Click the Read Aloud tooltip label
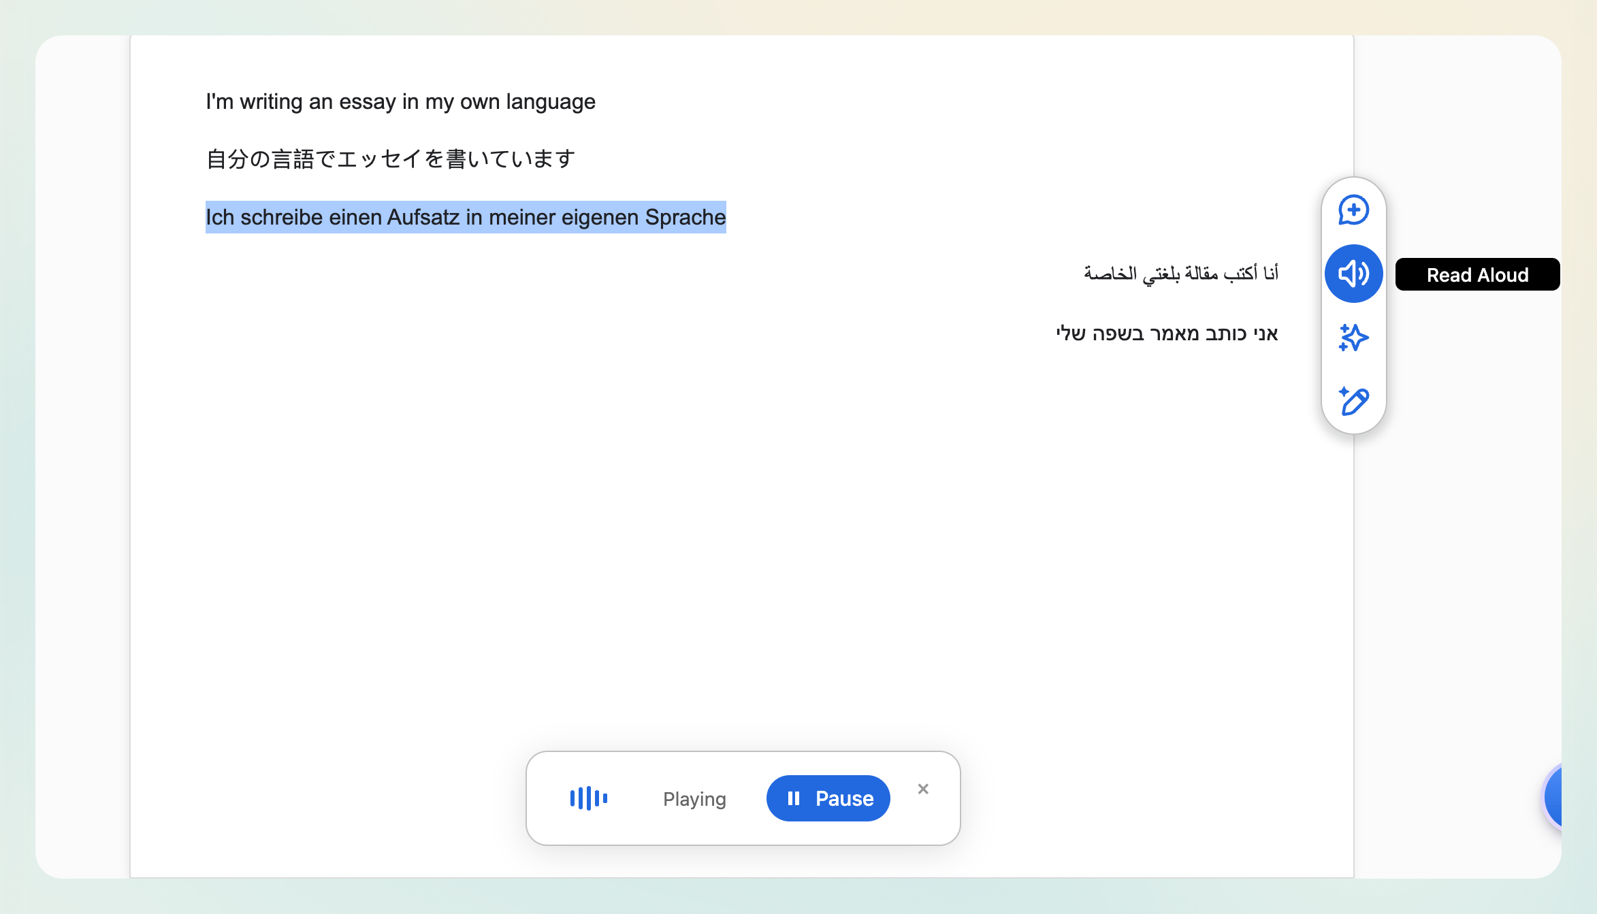This screenshot has height=914, width=1597. pyautogui.click(x=1477, y=275)
